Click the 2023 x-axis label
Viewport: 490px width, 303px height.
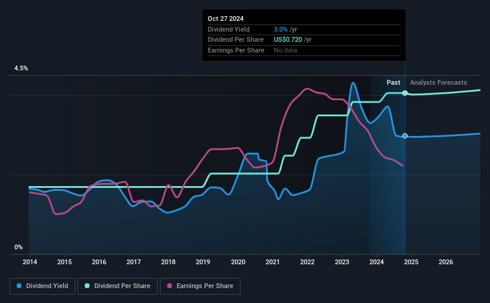click(342, 262)
